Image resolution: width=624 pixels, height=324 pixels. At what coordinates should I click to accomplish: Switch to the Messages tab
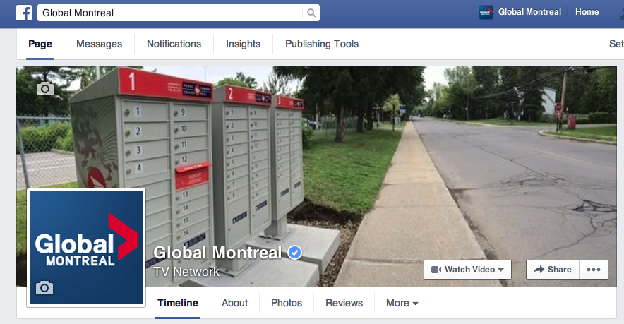[99, 44]
